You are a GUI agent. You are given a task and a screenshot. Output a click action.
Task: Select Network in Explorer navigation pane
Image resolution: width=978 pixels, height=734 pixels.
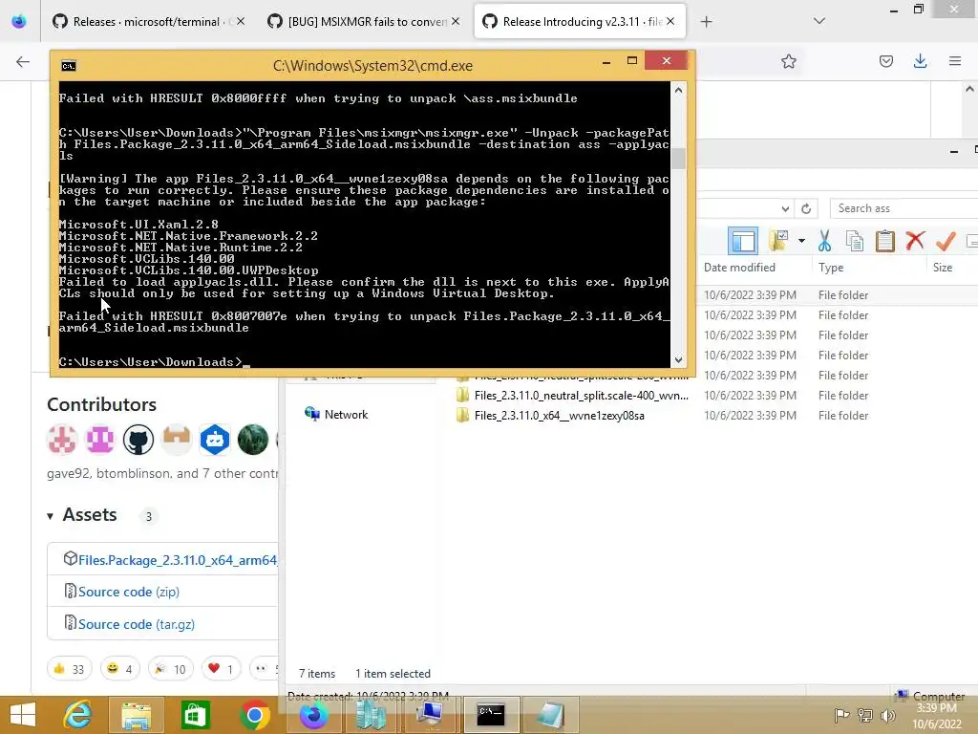pyautogui.click(x=346, y=415)
